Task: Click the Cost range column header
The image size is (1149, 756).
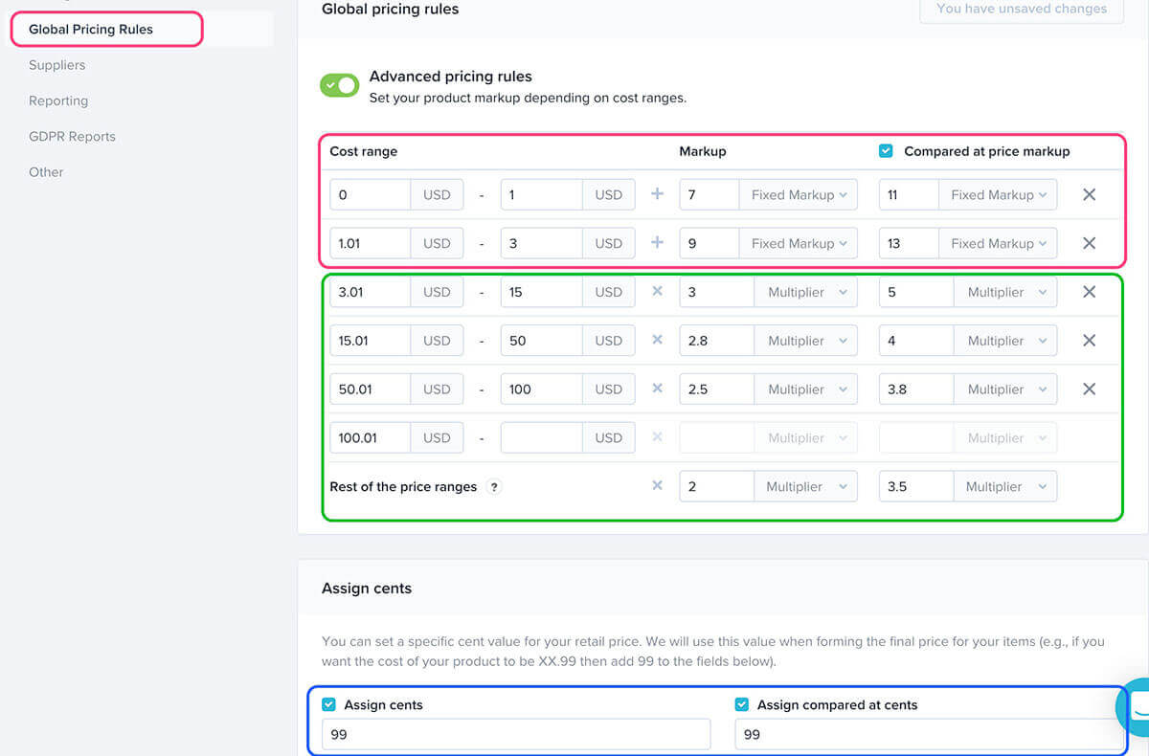Action: pos(364,151)
